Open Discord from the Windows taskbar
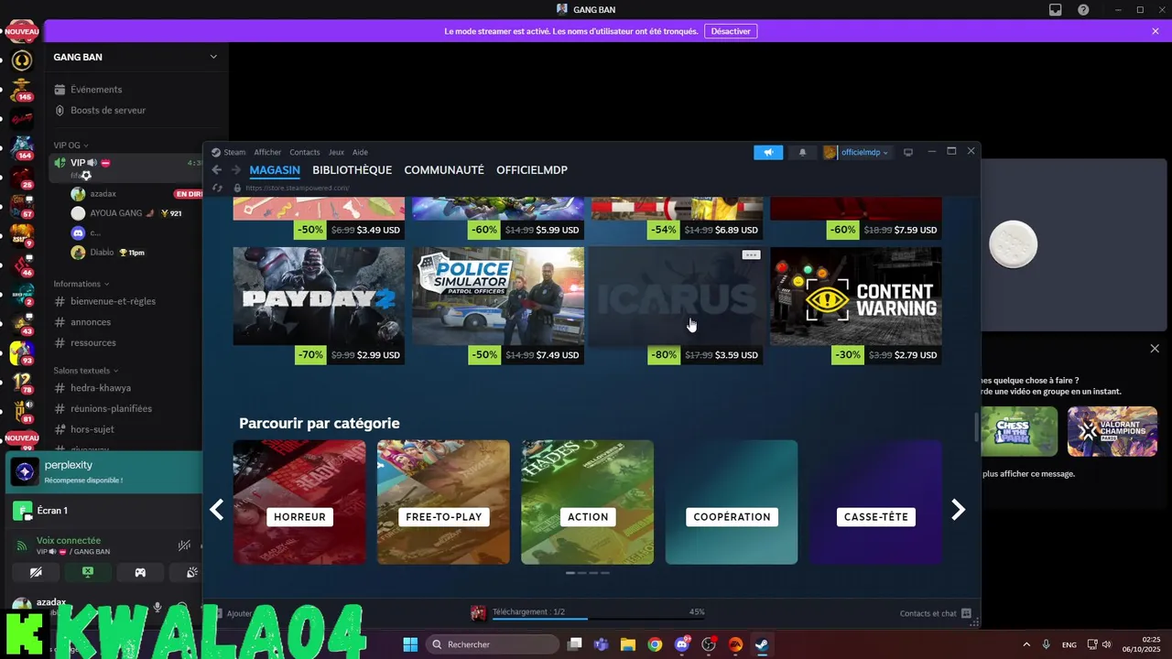The width and height of the screenshot is (1172, 659). (681, 644)
